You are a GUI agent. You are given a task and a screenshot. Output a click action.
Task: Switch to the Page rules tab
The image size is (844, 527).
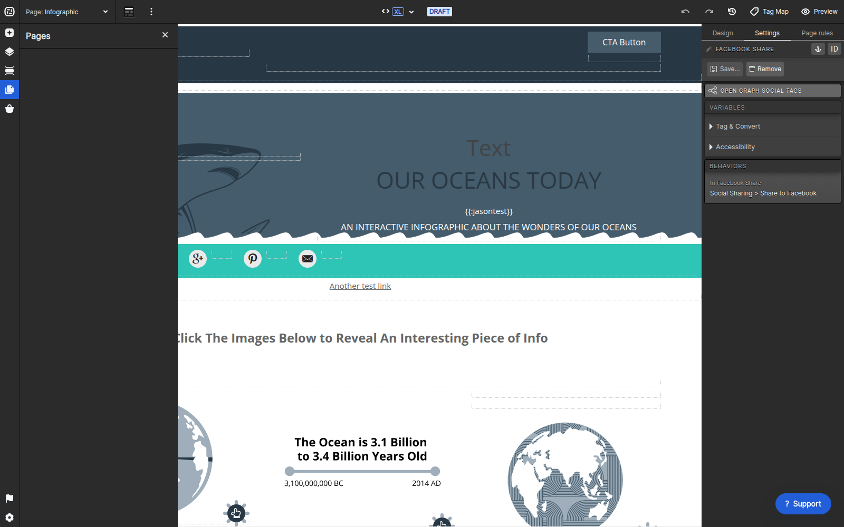pos(817,33)
